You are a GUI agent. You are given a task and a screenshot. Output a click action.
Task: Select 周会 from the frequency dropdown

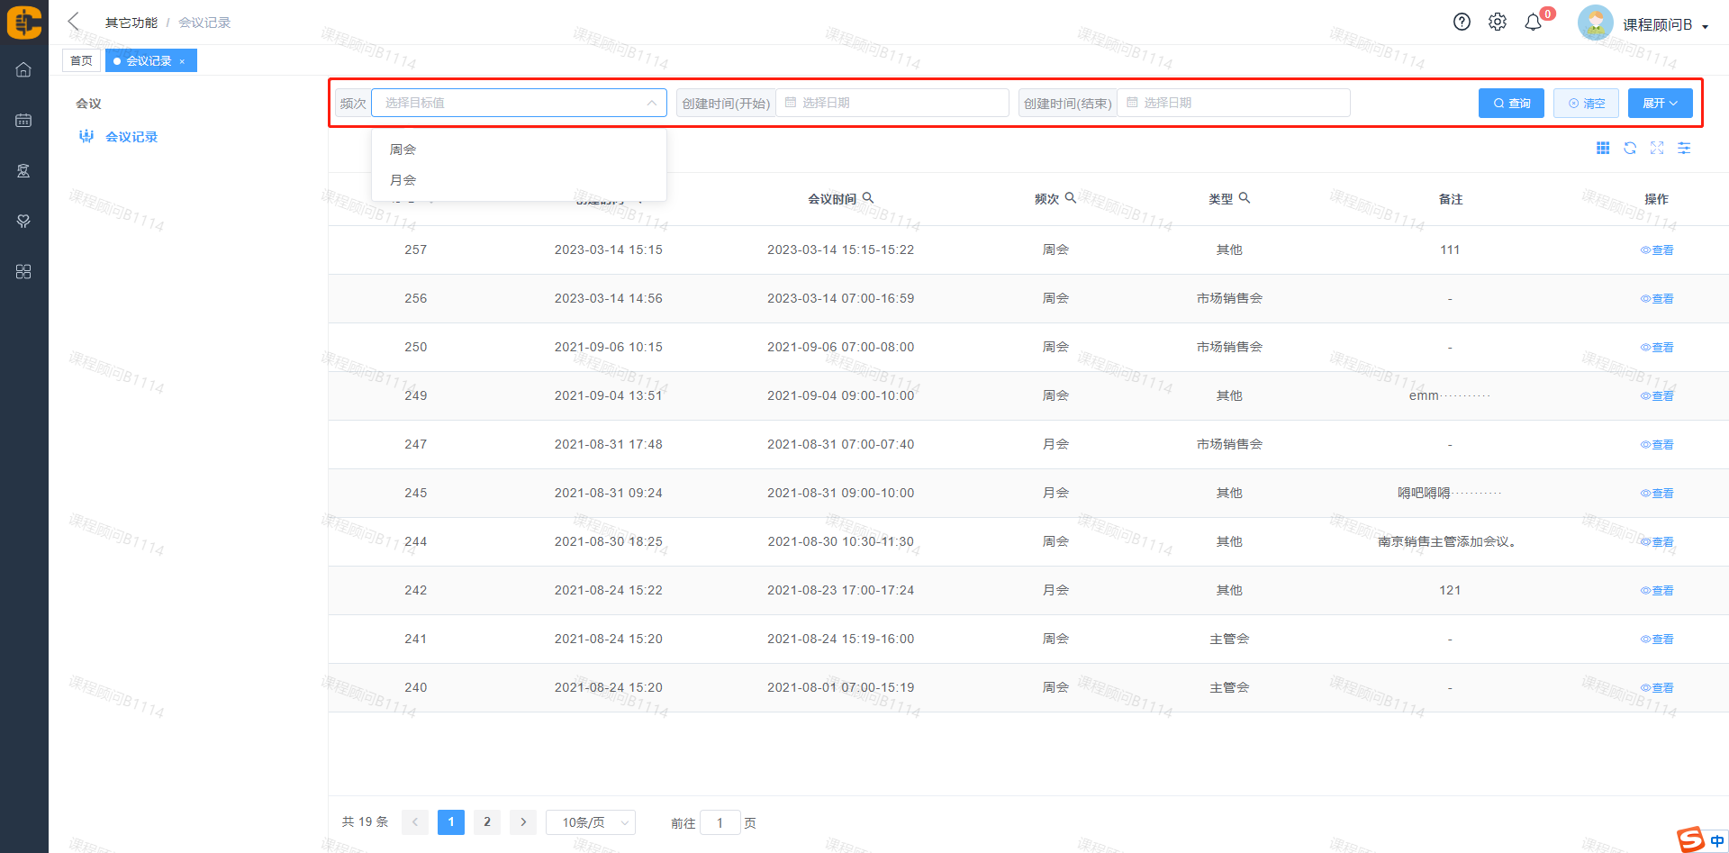403,150
